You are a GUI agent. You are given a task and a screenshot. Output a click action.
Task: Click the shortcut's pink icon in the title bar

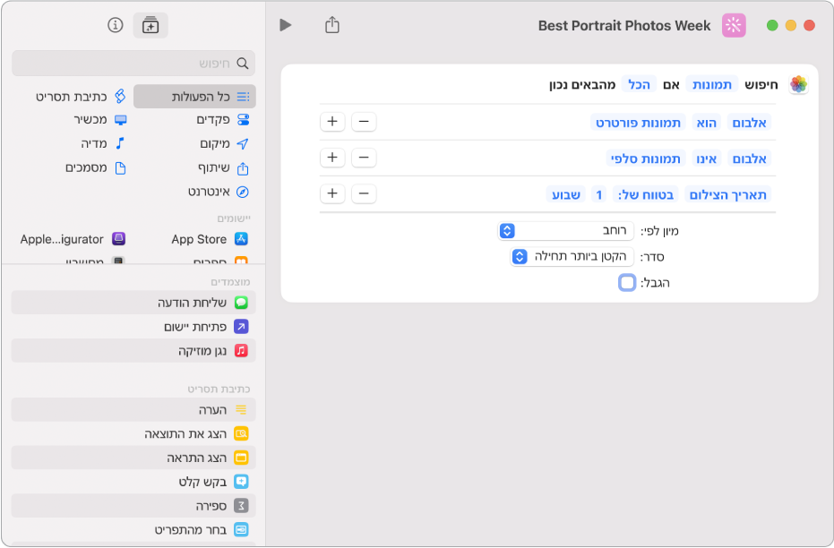click(x=734, y=25)
